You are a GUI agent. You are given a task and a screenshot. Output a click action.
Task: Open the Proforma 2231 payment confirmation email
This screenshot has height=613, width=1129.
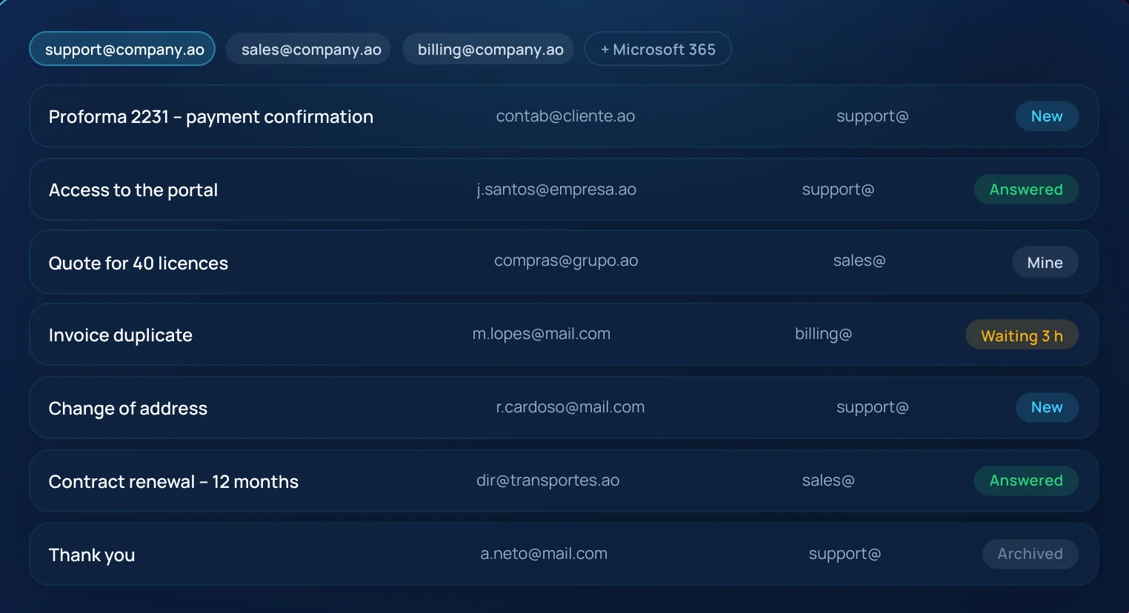[x=564, y=116]
